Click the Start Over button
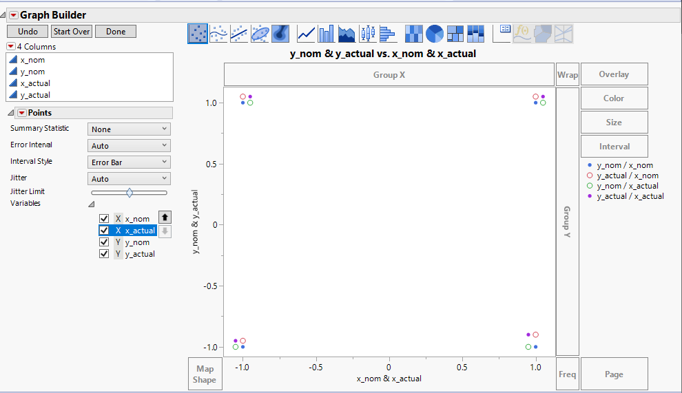The image size is (682, 393). (72, 31)
